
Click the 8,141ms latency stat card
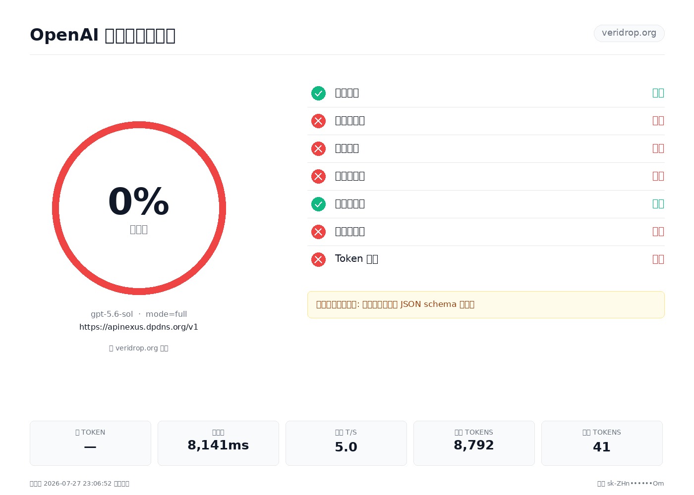218,443
